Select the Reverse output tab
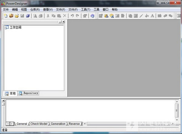The image size is (182, 134). point(74,124)
